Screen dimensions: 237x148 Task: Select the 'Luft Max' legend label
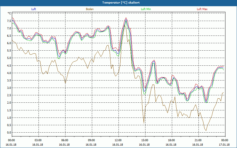[202, 9]
